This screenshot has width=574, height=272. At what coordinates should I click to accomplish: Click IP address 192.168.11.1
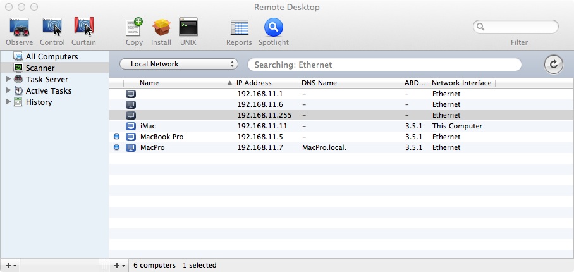(x=260, y=94)
